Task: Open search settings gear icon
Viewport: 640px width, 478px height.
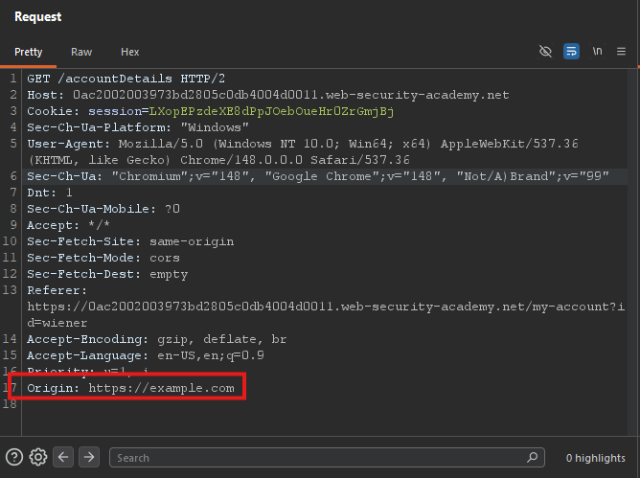Action: point(38,457)
